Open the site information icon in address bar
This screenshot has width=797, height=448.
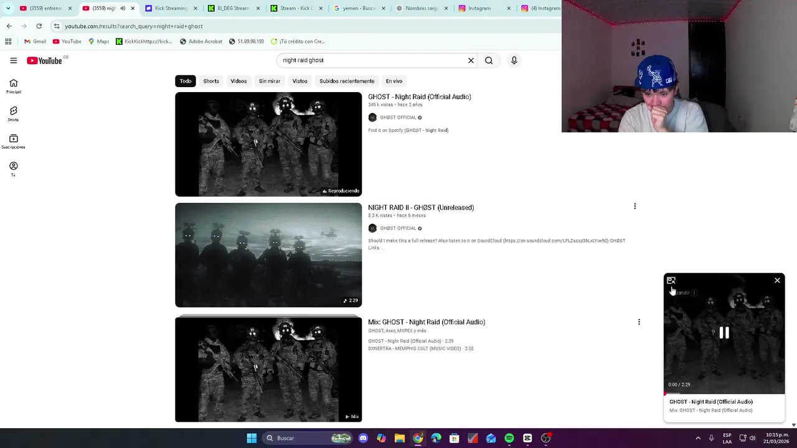coord(57,26)
